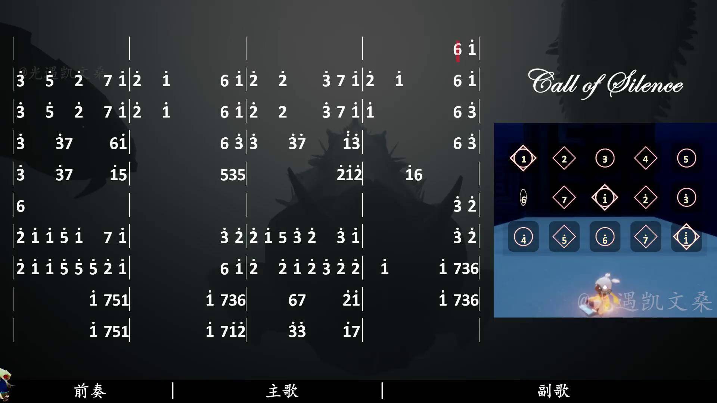Screen dimensions: 717x403
Task: Select note 4 in bottom diamond row
Action: tap(524, 238)
